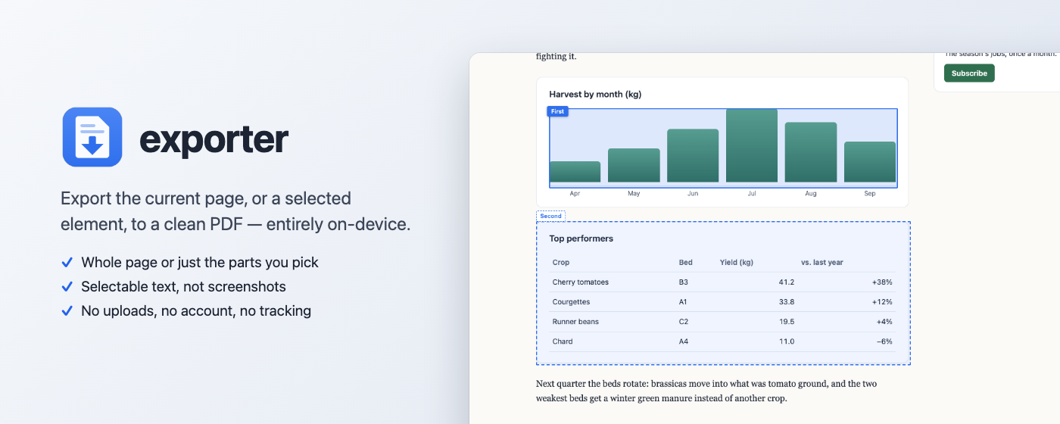
Task: Click the "Harvest by month (kg)" heading
Action: click(595, 95)
